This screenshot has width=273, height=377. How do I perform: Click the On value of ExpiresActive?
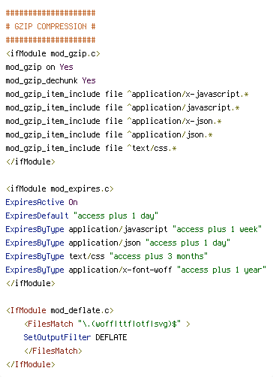click(73, 202)
